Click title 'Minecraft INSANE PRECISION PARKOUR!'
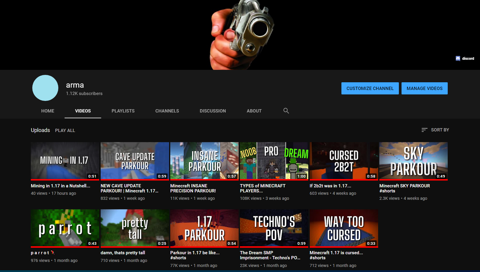Viewport: 480px width, 272px height. point(193,188)
